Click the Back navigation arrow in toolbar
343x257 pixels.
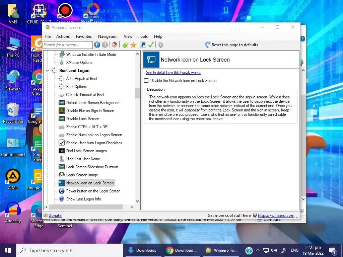tap(97, 45)
